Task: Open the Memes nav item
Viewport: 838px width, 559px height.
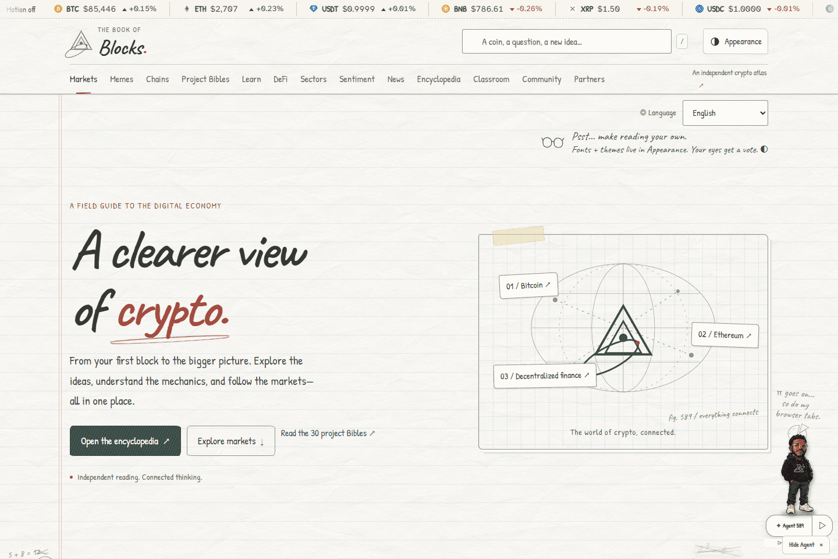Action: [122, 79]
